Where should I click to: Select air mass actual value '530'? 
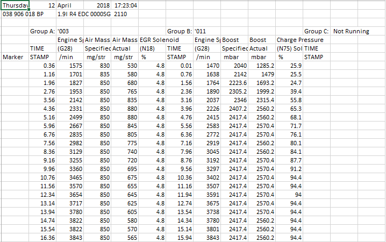click(x=125, y=66)
